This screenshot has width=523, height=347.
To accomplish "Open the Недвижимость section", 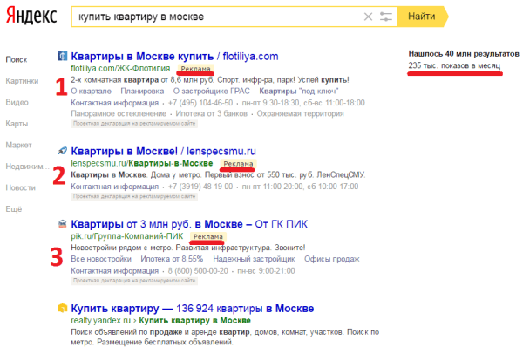I will 27,167.
